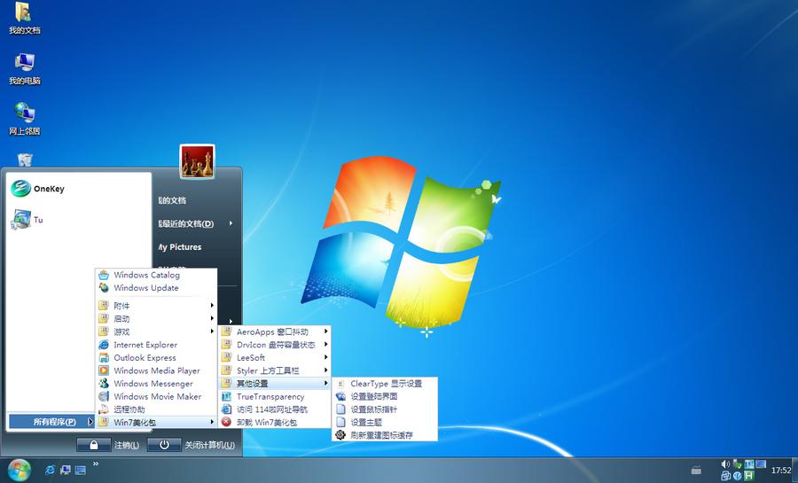Click the 所有程序(P) button
798x483 pixels.
click(51, 422)
